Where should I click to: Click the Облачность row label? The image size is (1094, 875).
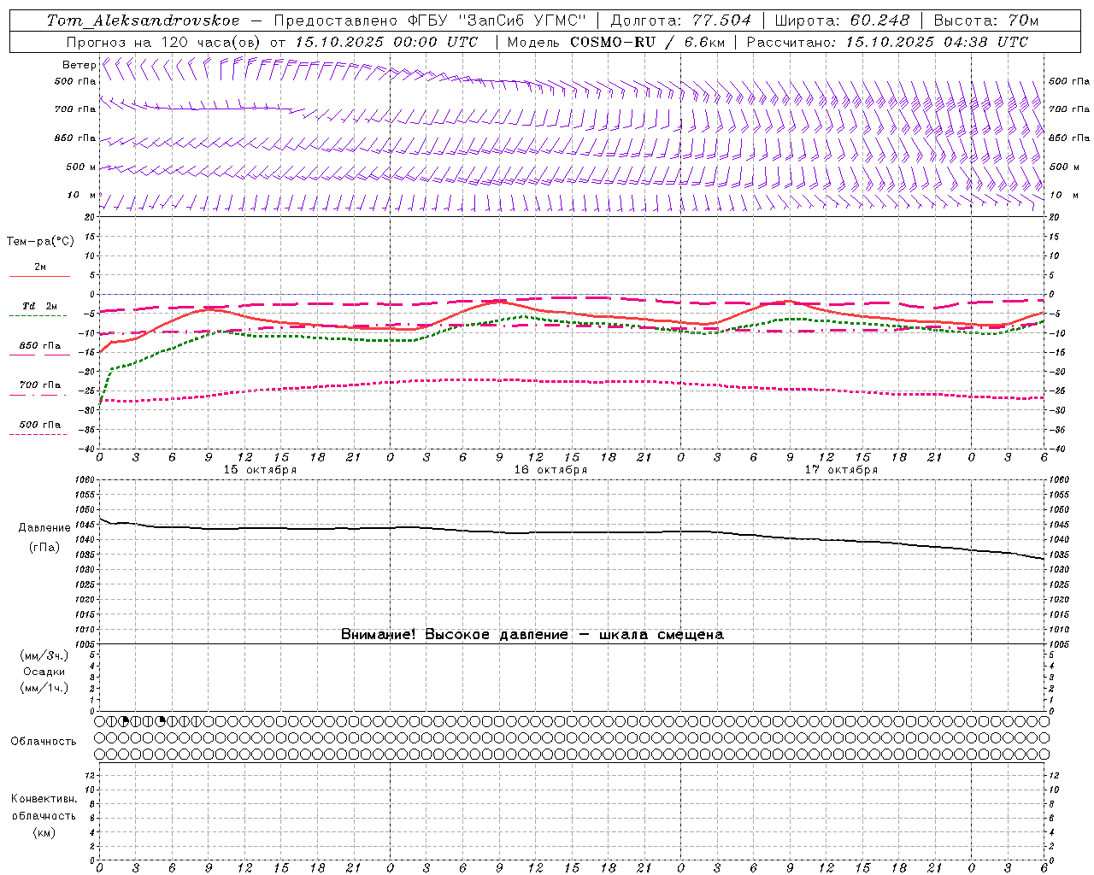pyautogui.click(x=44, y=741)
